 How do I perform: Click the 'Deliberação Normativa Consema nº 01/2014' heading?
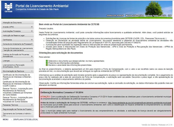coord(62,92)
